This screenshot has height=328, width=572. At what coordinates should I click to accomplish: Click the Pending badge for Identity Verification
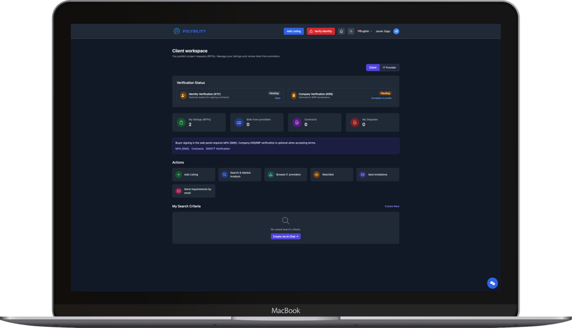274,94
